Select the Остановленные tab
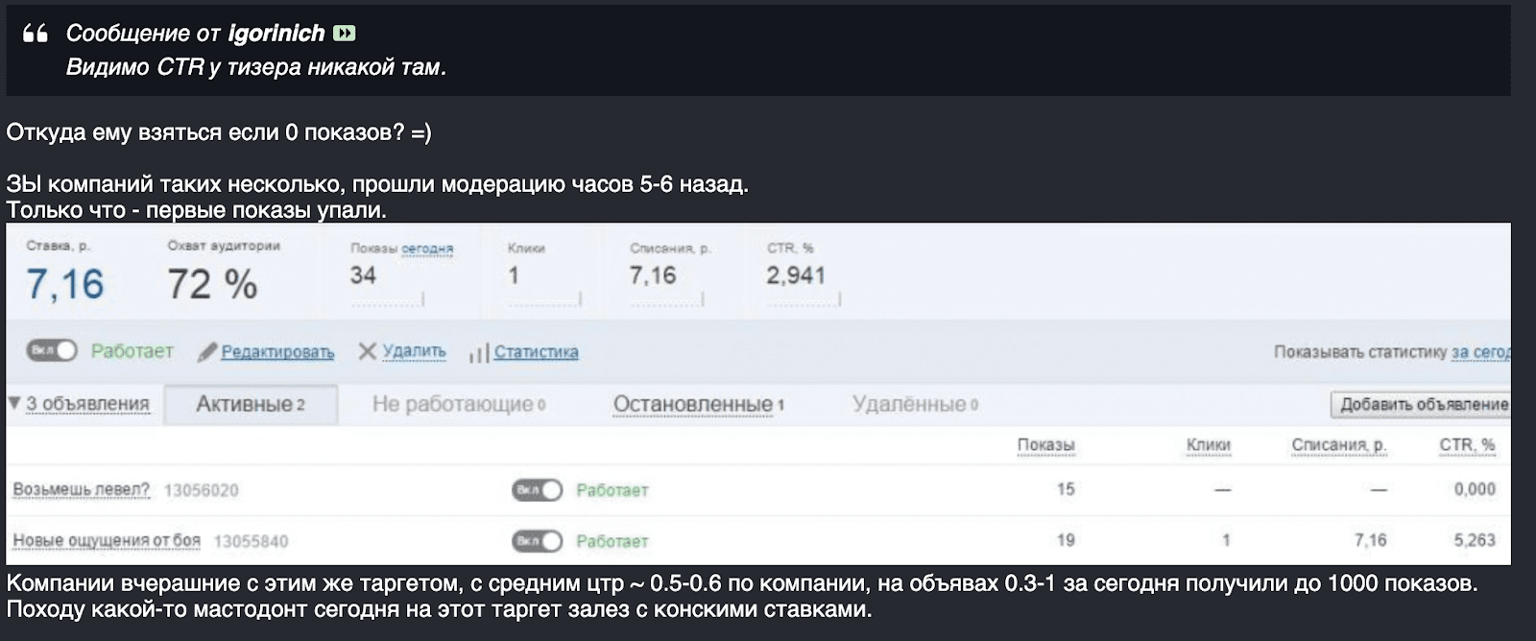The height and width of the screenshot is (641, 1536). (694, 405)
